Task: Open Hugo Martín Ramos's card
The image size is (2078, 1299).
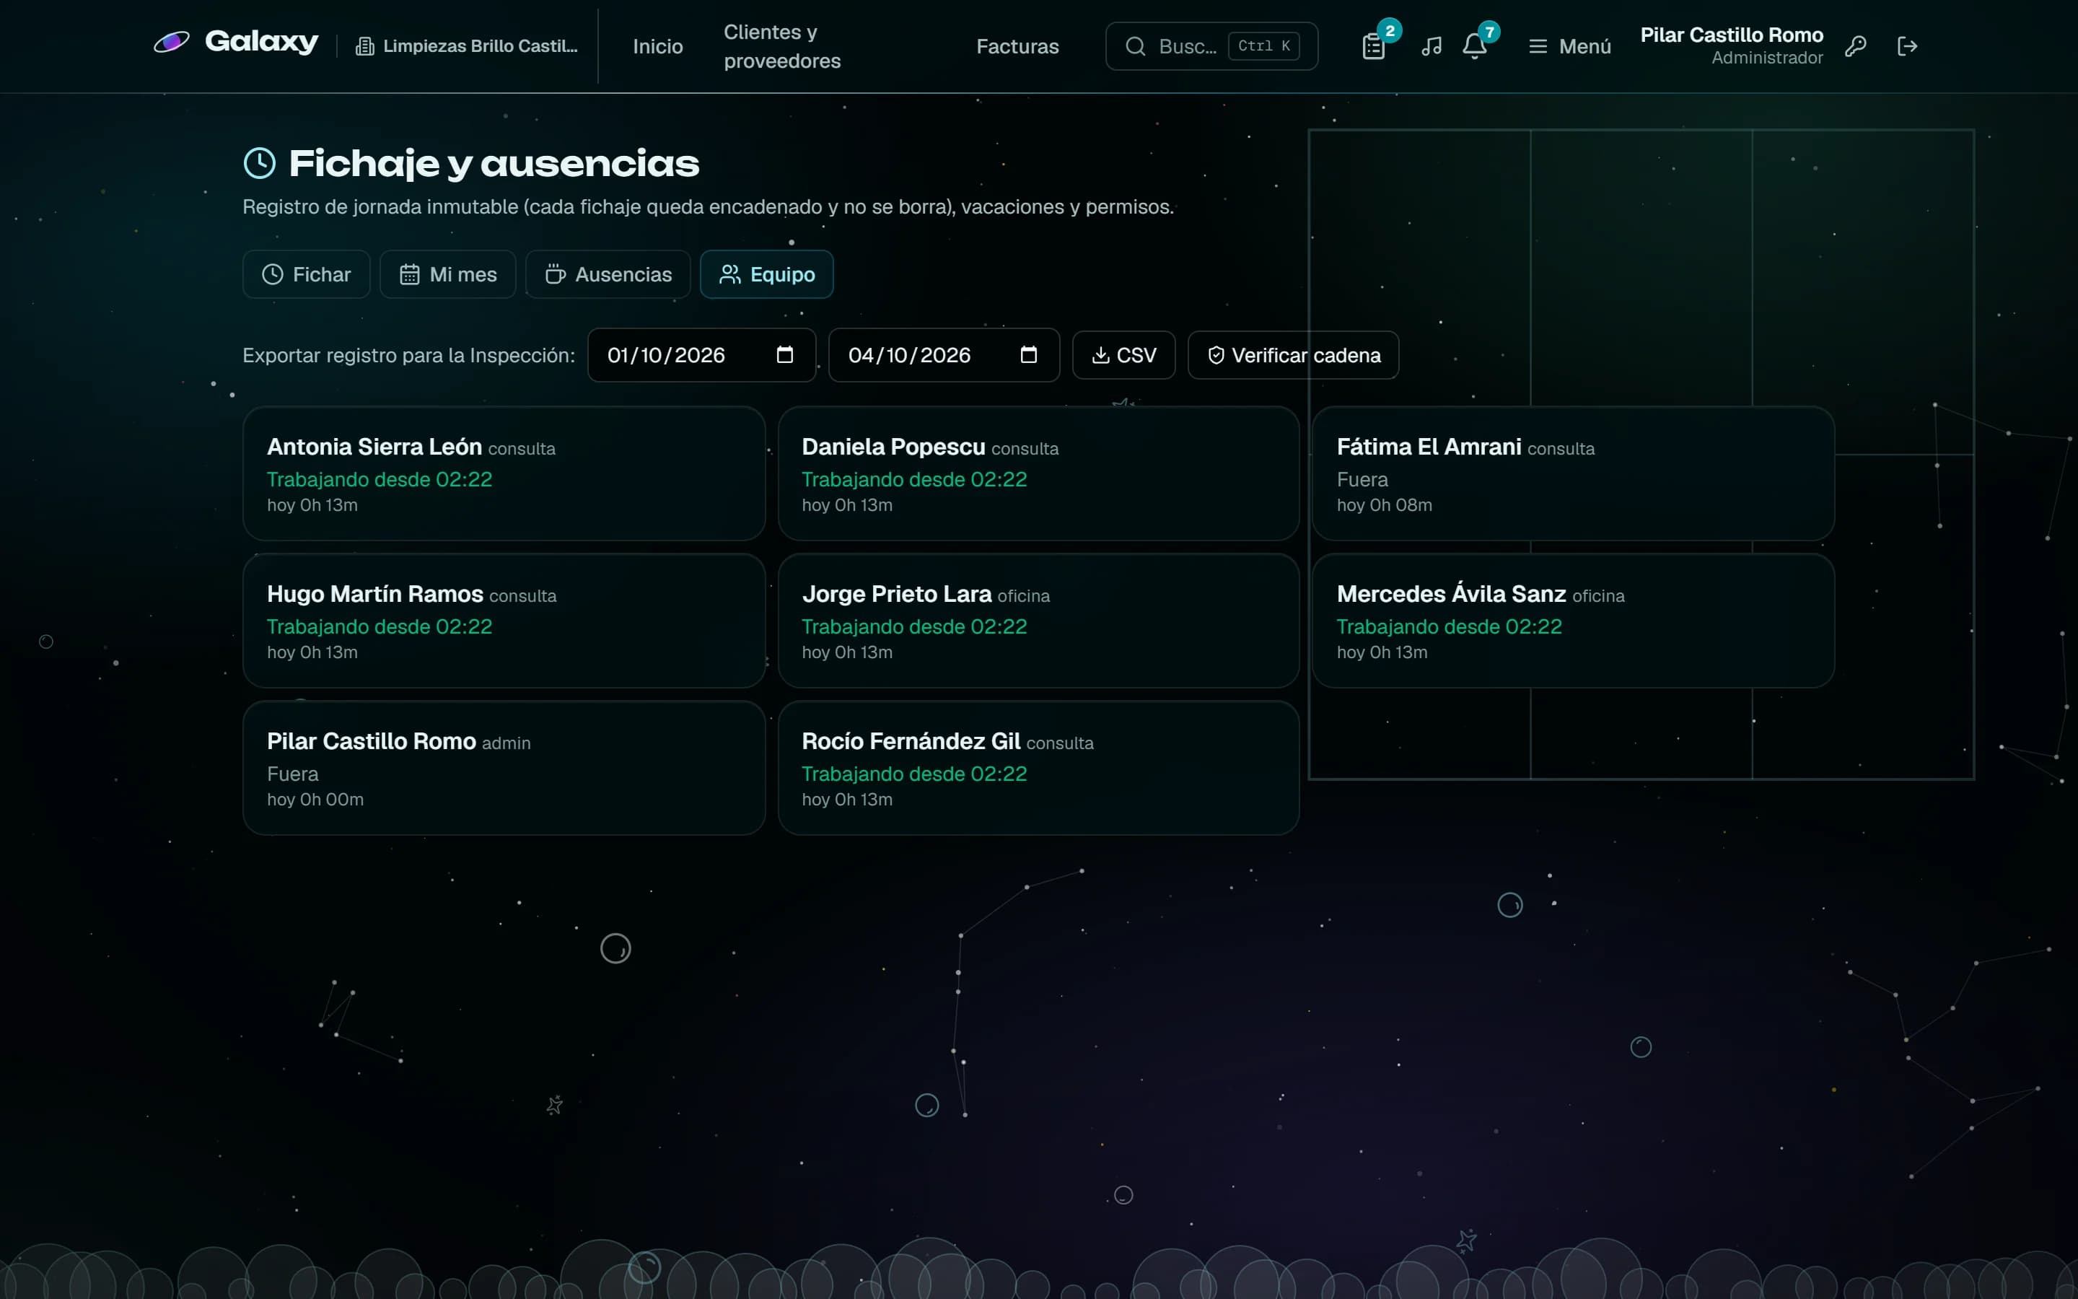Action: (x=504, y=621)
